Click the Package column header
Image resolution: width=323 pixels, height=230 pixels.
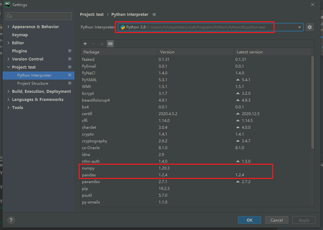119,52
